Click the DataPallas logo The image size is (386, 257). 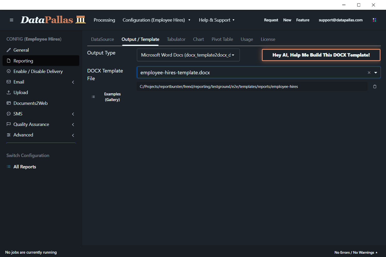point(53,20)
